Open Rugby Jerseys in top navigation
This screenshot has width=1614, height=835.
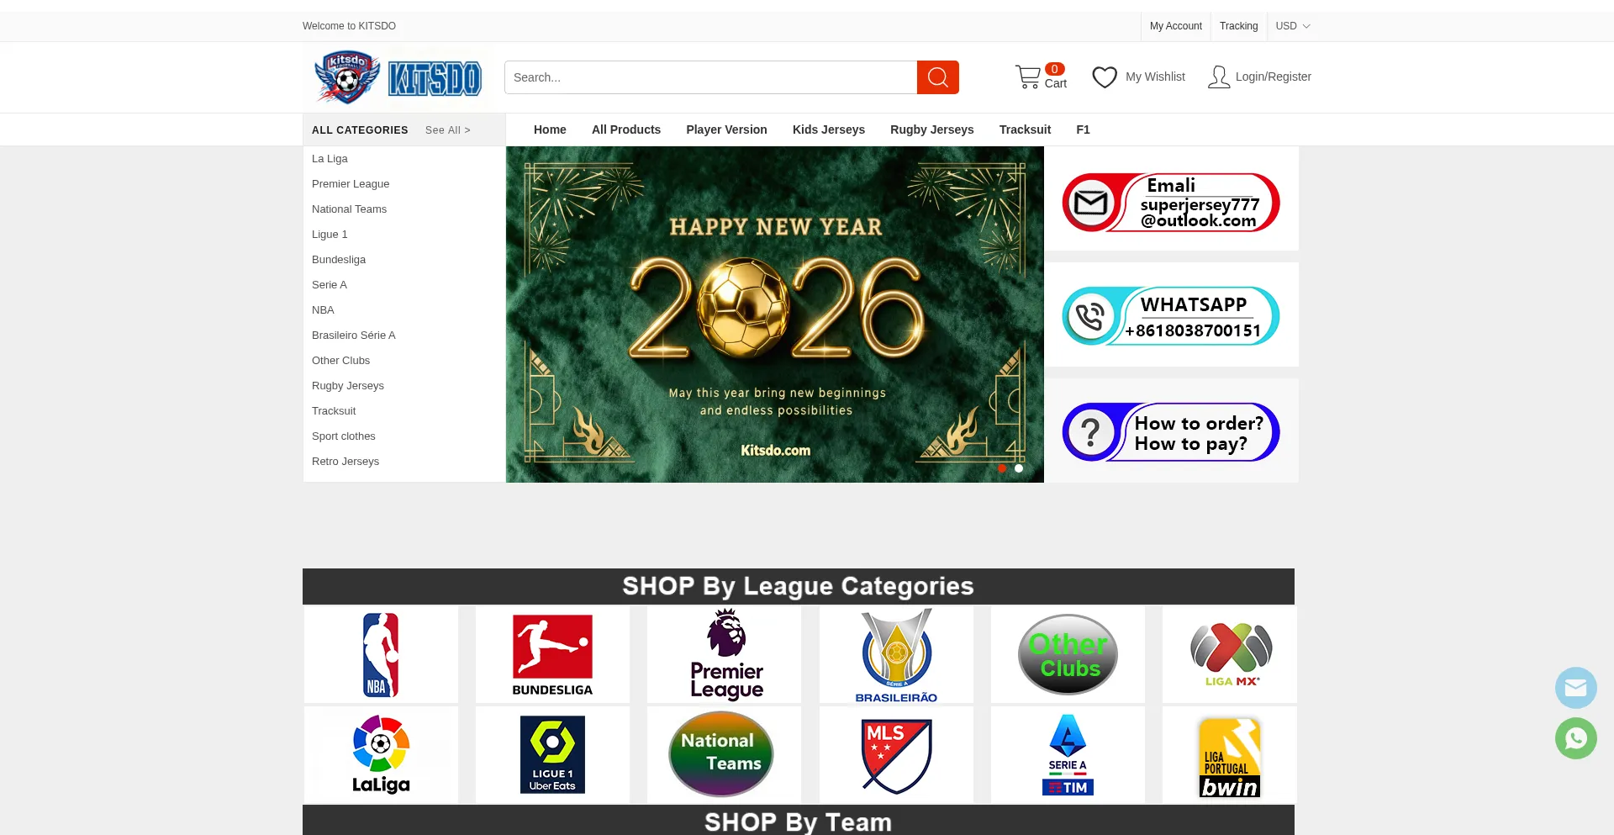point(932,129)
